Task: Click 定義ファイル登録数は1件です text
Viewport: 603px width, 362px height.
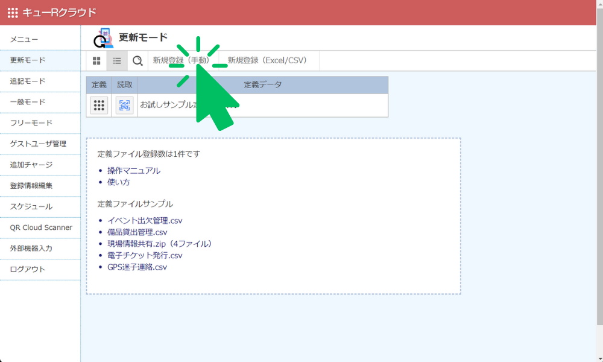Action: click(x=149, y=154)
